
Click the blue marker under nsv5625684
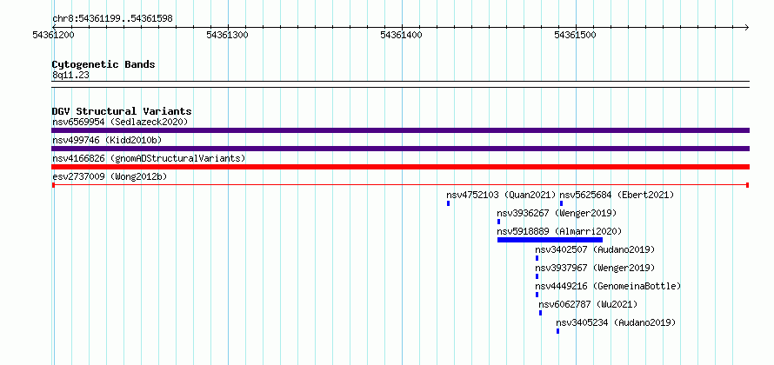click(561, 203)
